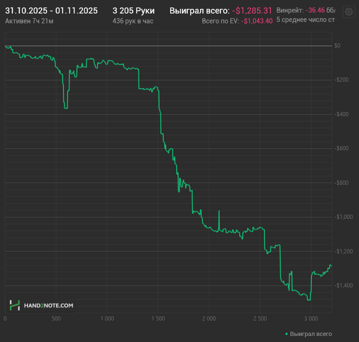Screen dimensions: 359x342
Task: Click the sharp upward spike peak past 2 000 hands
Action: tap(219, 211)
